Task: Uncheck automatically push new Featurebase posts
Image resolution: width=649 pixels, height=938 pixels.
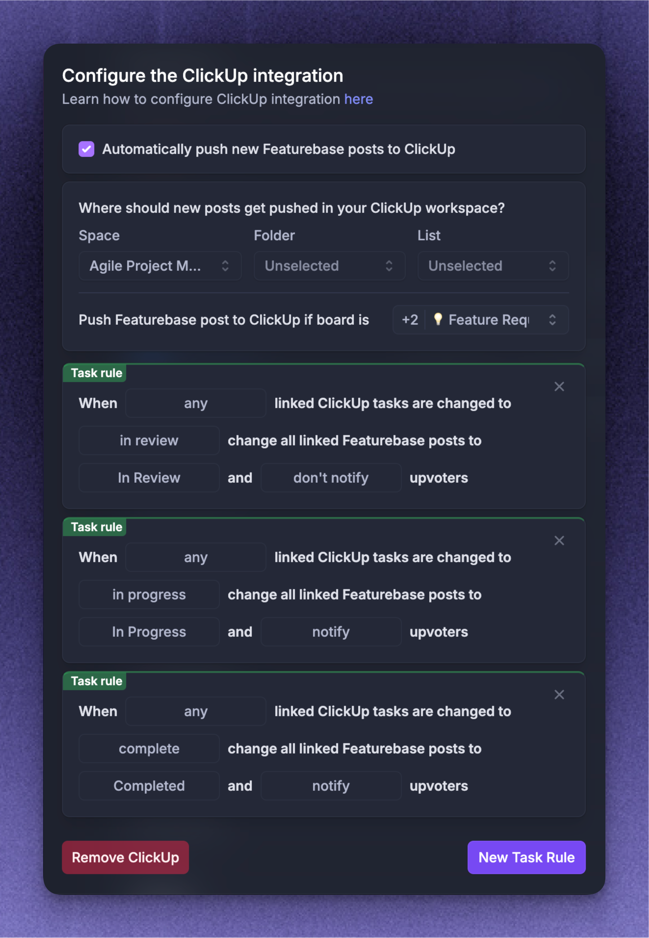Action: tap(86, 149)
